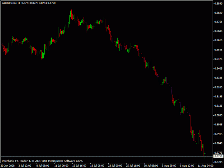This screenshot has height=168, width=224.
Task: Click the 0.8775 price scale label
Action: (218, 153)
